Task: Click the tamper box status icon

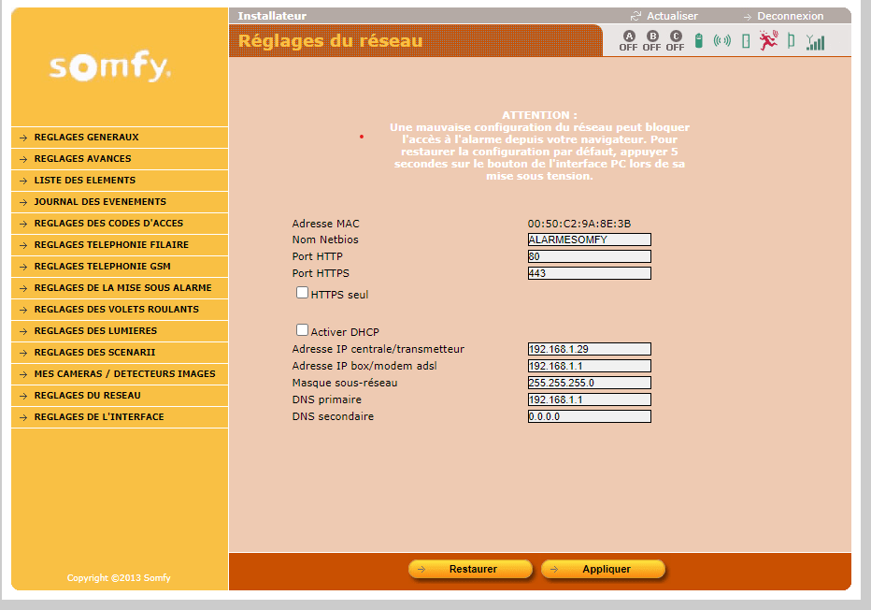Action: 791,40
